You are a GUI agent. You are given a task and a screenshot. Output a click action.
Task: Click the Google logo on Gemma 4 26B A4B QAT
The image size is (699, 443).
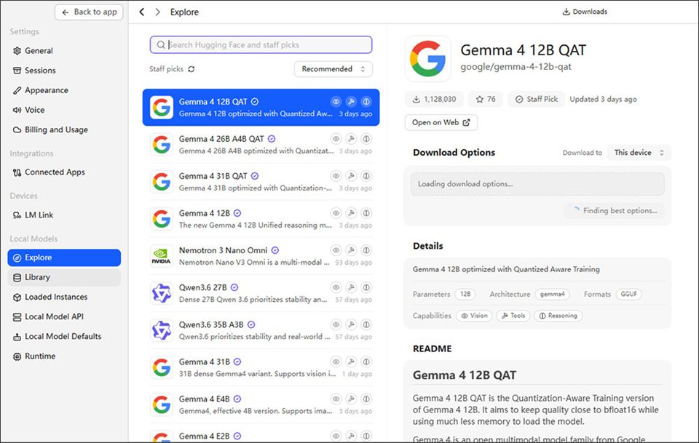[162, 145]
